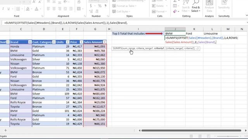Center text horizontally

pos(54,8)
